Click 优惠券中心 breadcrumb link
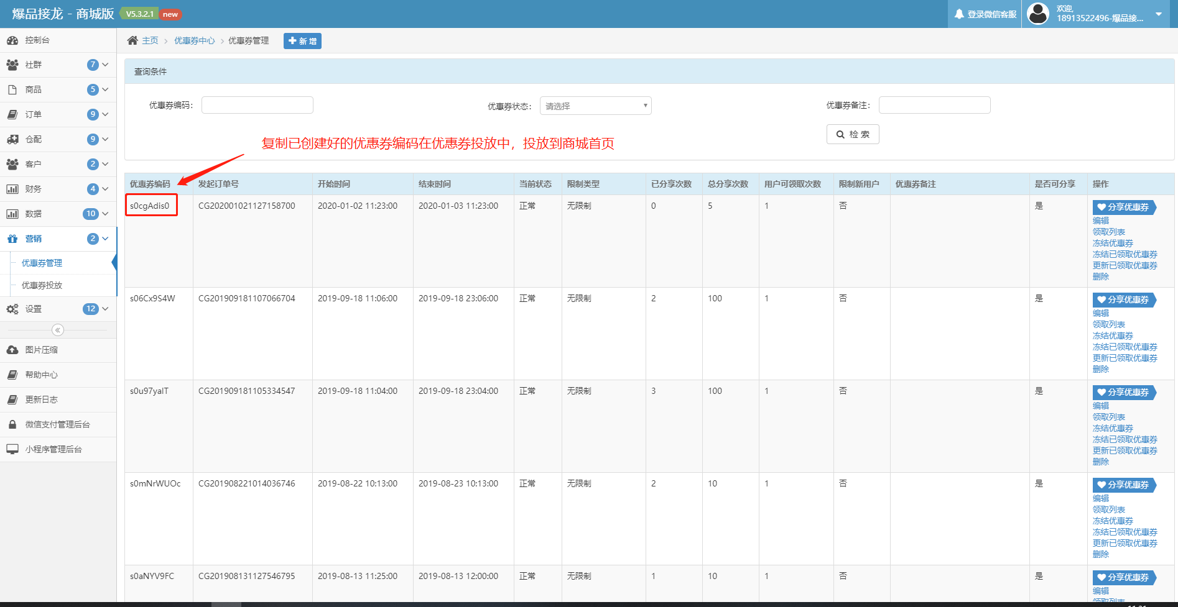Image resolution: width=1178 pixels, height=607 pixels. click(x=195, y=40)
